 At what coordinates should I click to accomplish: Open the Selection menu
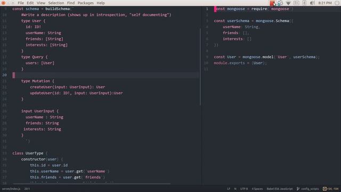coord(56,3)
